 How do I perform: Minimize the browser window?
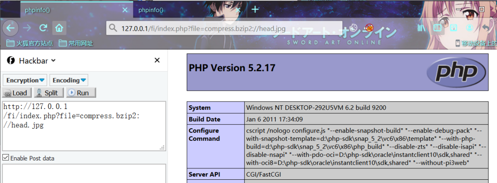point(458,10)
